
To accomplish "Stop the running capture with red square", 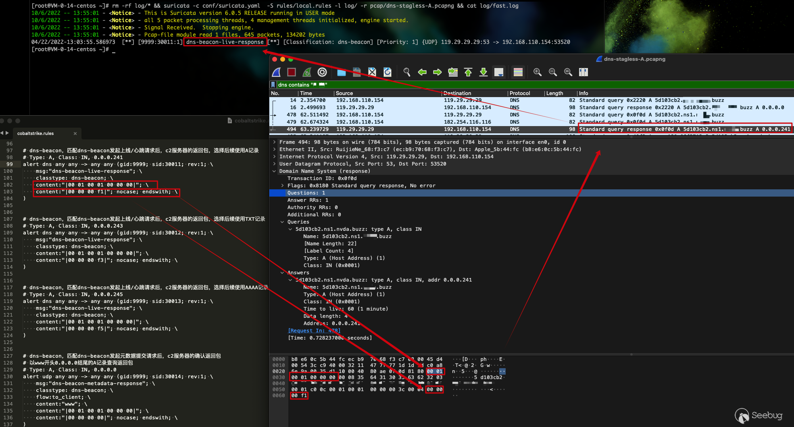I will [x=292, y=72].
